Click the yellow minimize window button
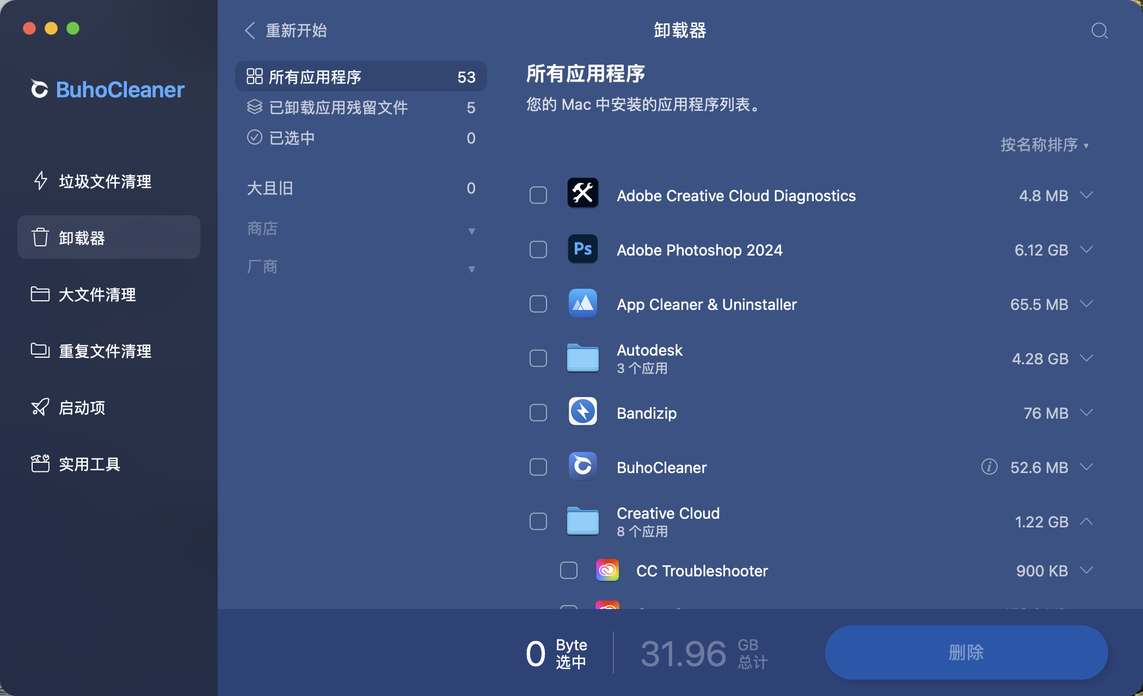This screenshot has width=1143, height=696. pos(51,28)
